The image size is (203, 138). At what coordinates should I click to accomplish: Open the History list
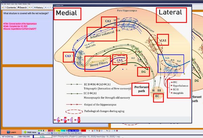pos(39,7)
